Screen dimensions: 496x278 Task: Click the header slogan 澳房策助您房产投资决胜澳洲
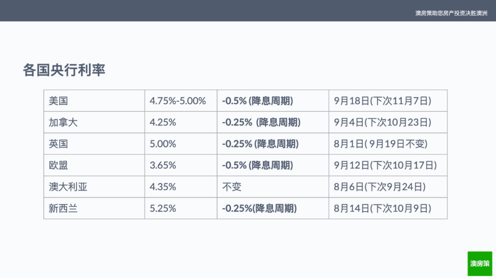coord(451,13)
